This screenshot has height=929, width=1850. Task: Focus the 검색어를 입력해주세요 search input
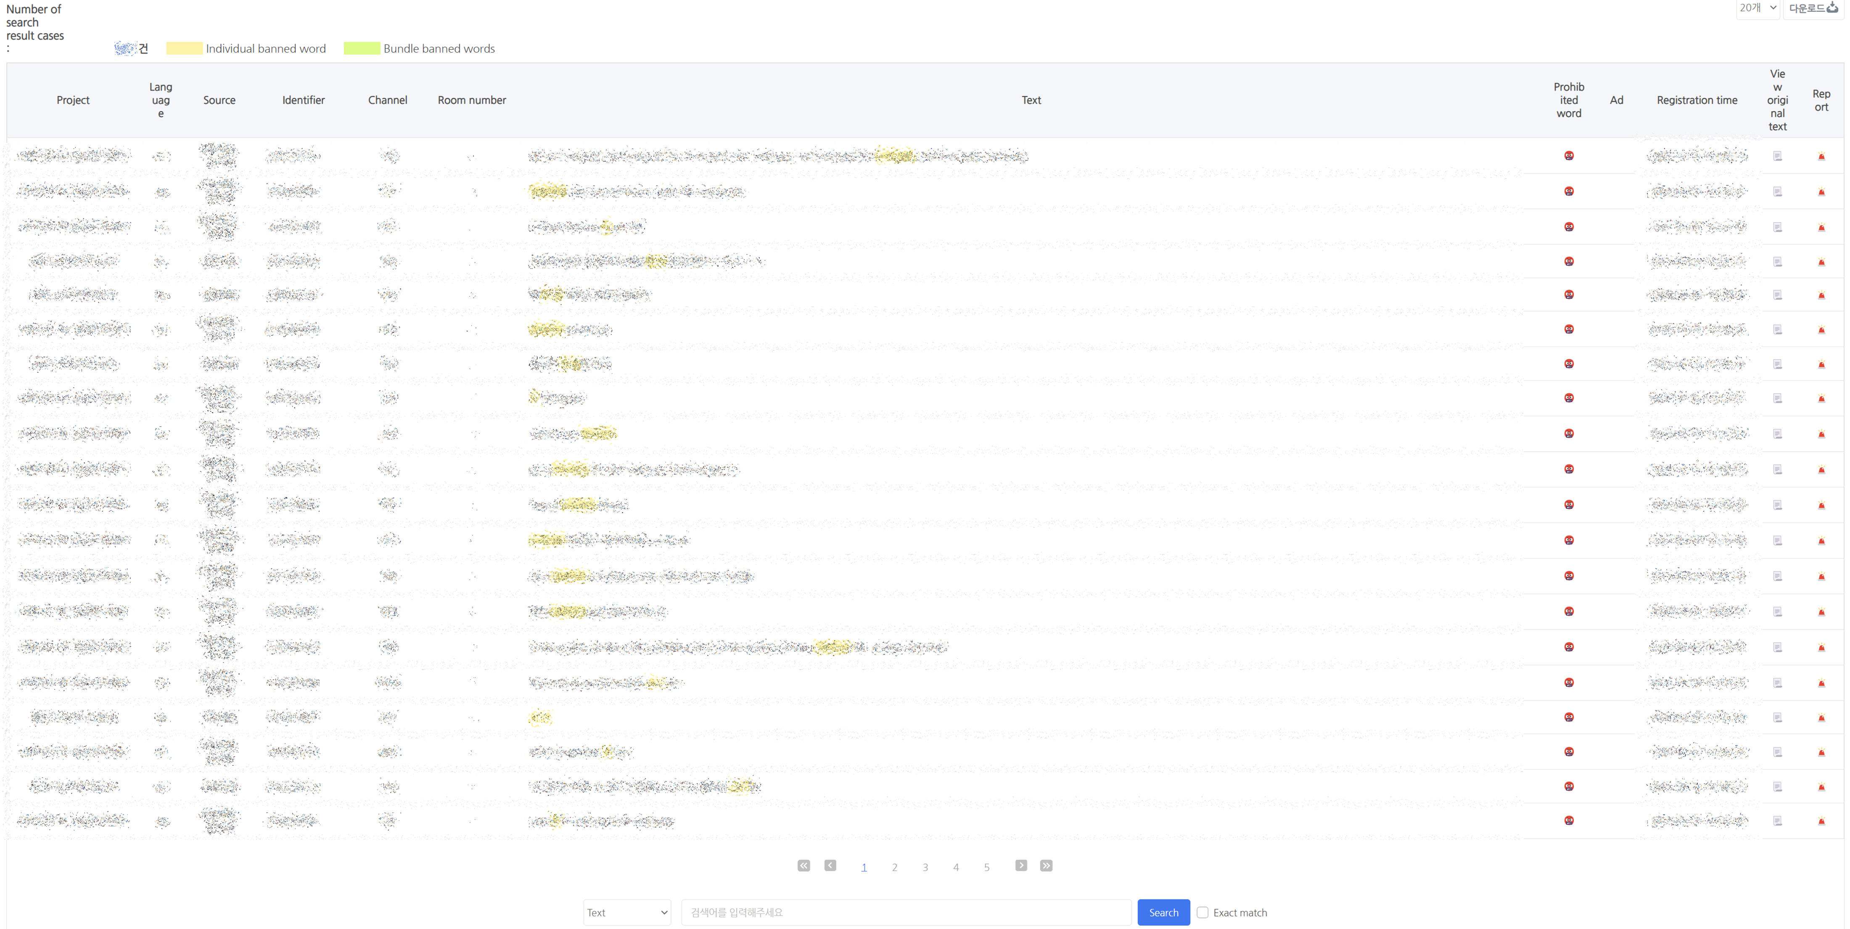[906, 913]
